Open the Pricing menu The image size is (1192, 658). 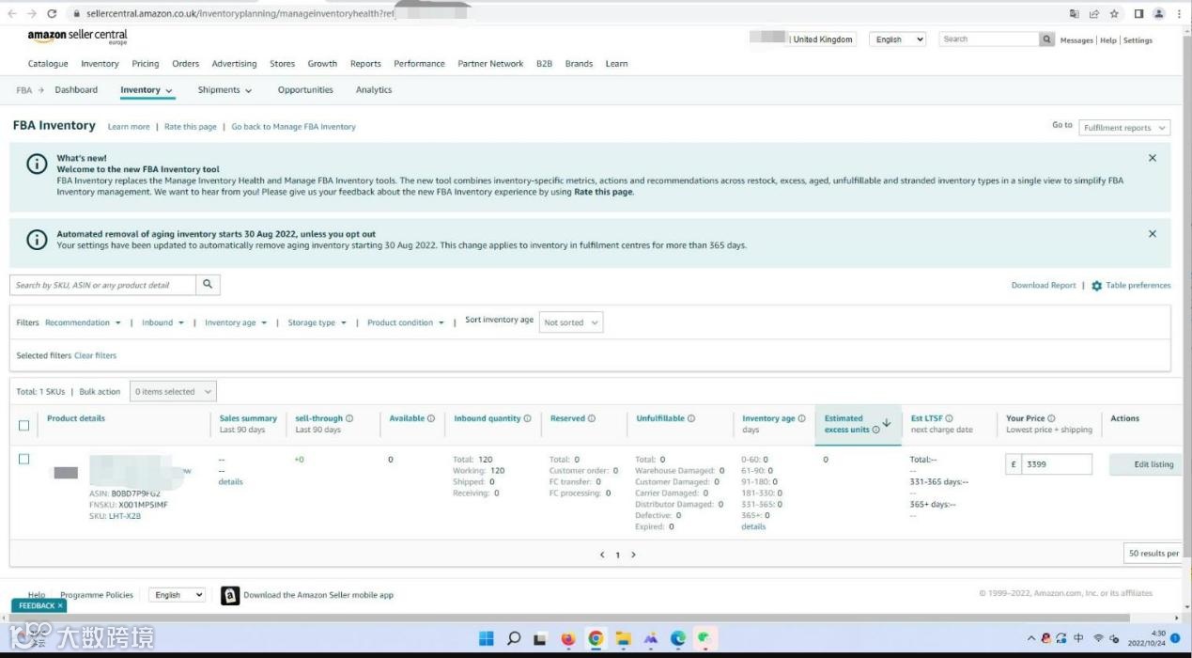coord(146,64)
